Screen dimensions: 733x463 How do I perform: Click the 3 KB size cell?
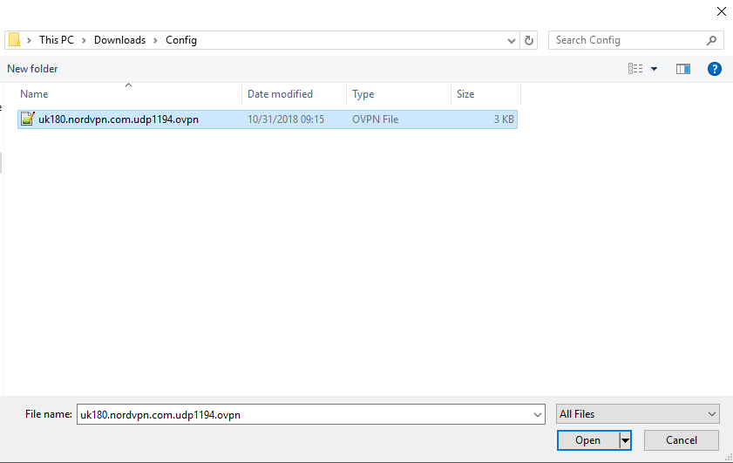coord(504,119)
